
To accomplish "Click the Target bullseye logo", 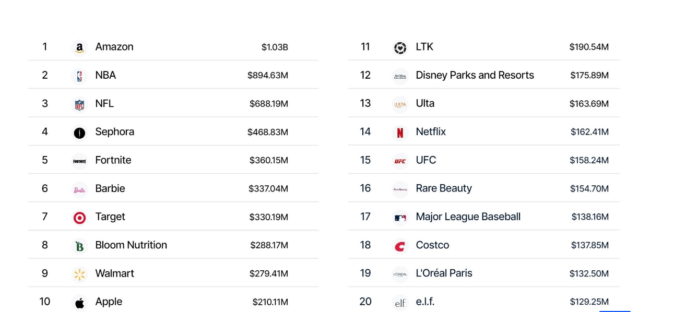I will point(79,218).
